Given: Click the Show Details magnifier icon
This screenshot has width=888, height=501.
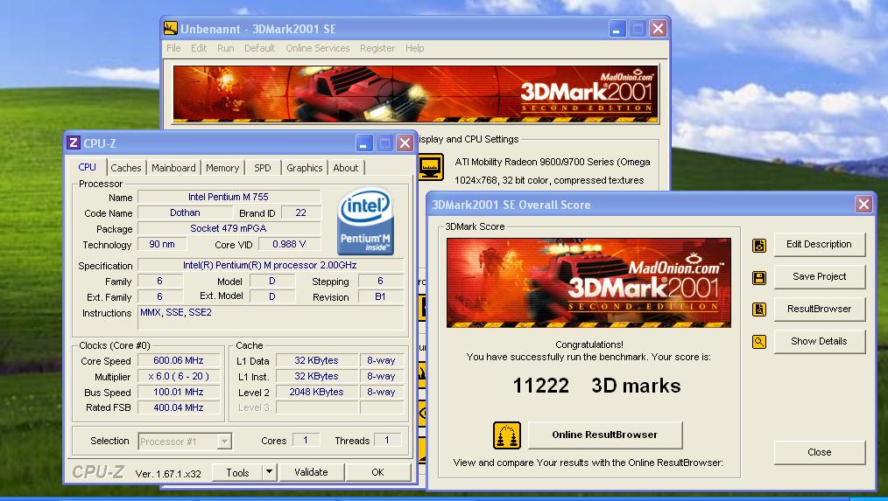Looking at the screenshot, I should 759,342.
